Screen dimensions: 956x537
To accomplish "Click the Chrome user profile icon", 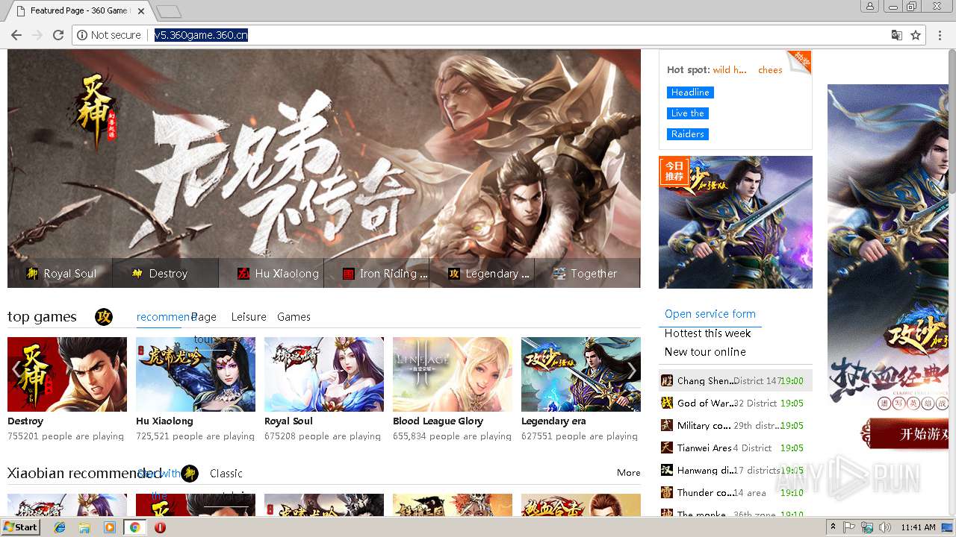I will pyautogui.click(x=869, y=7).
